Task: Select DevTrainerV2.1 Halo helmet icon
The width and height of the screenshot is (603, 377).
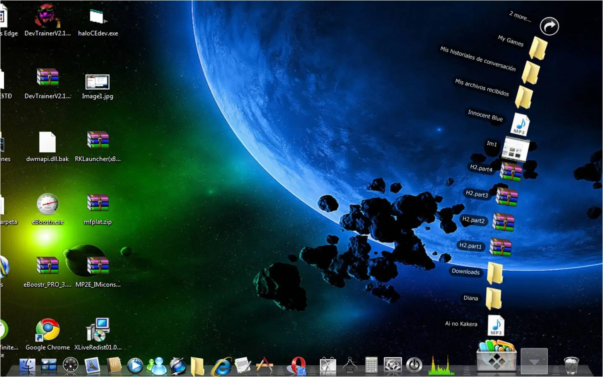Action: point(47,15)
